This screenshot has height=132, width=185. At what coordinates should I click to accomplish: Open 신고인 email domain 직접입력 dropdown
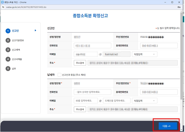click(144, 54)
